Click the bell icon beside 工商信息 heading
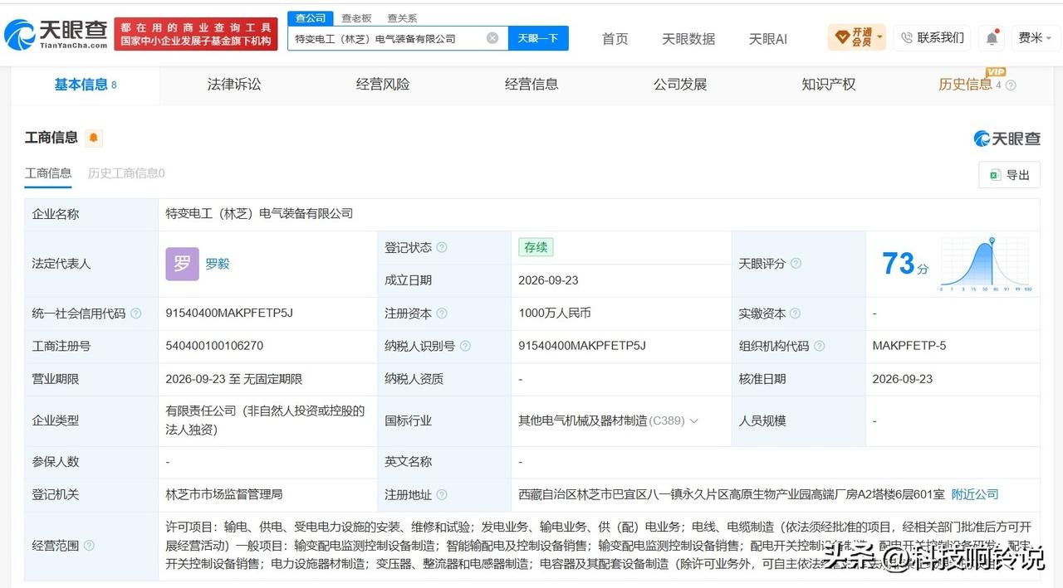1063x588 pixels. click(x=93, y=138)
